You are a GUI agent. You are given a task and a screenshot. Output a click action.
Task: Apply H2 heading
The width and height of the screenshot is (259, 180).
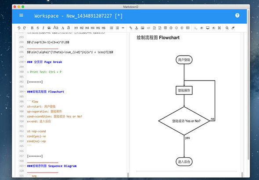pos(82,28)
